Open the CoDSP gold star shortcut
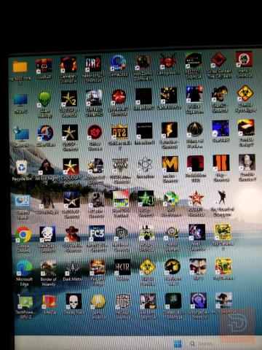 (70, 133)
